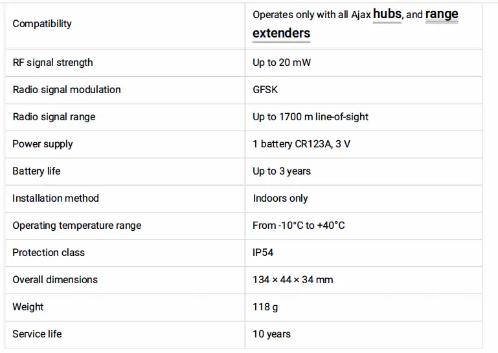Screen dimensions: 498x353
Task: Select the "IP54" protection class value
Action: 263,253
